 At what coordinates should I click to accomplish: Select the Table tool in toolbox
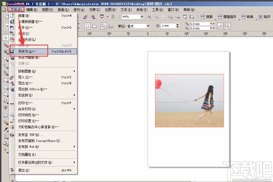tap(6, 115)
